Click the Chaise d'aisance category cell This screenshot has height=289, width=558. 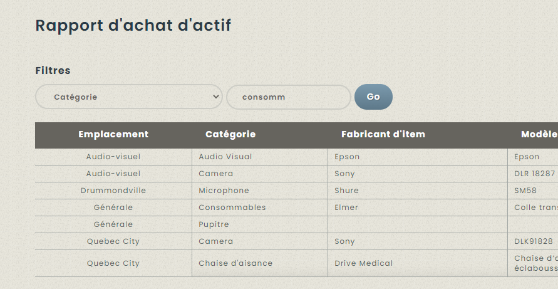pos(235,263)
